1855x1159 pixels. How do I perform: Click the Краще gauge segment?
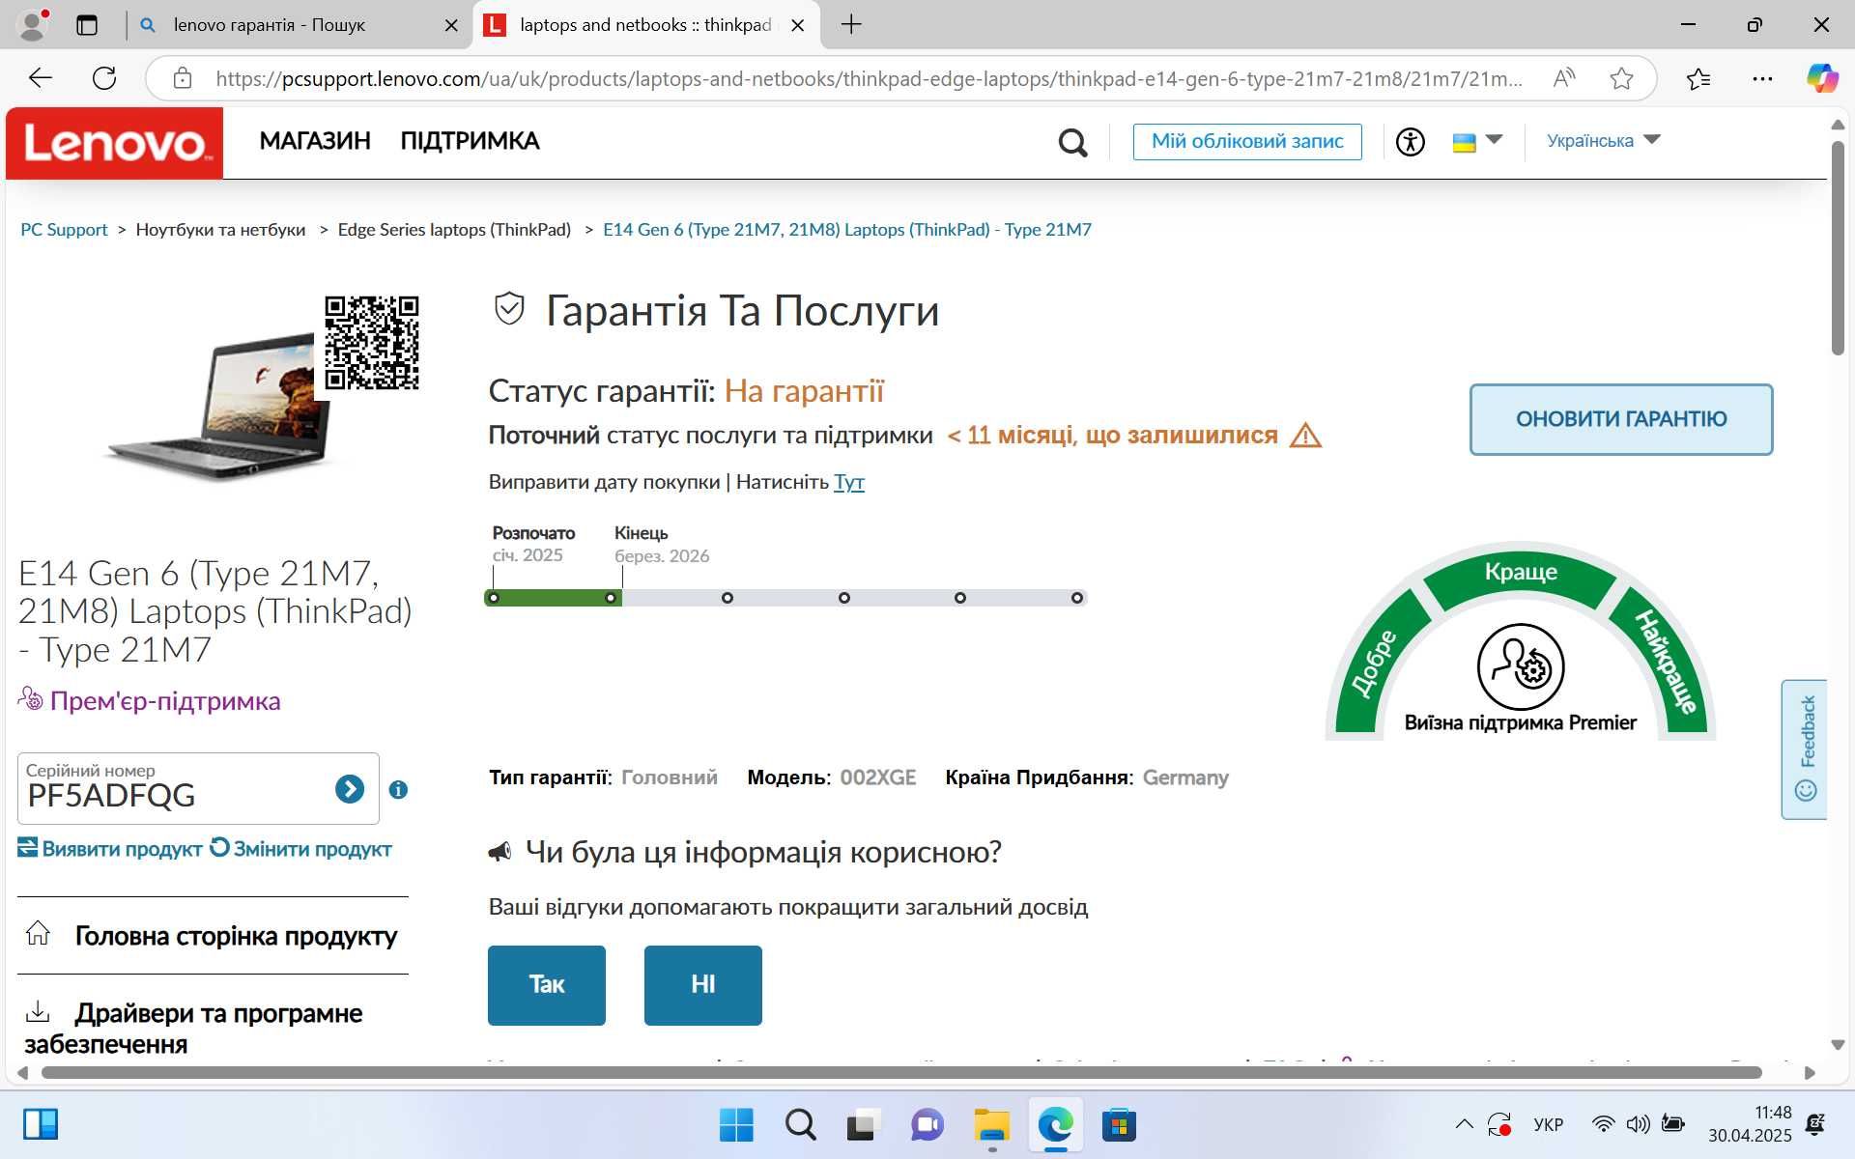[1521, 572]
